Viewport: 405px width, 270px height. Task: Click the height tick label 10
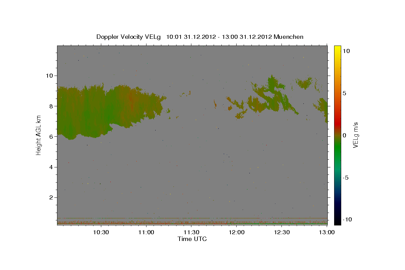click(x=50, y=76)
